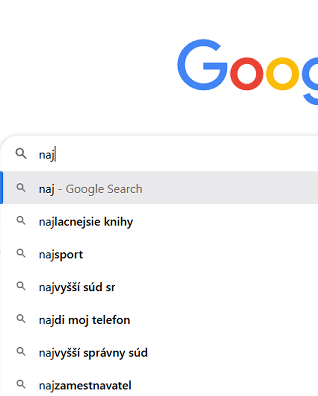Select the 'naj - Google Search' suggestion

tap(159, 188)
